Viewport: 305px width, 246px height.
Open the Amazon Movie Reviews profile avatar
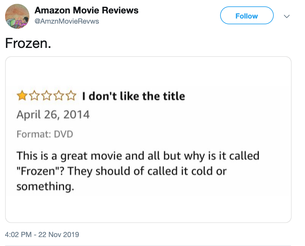(17, 16)
